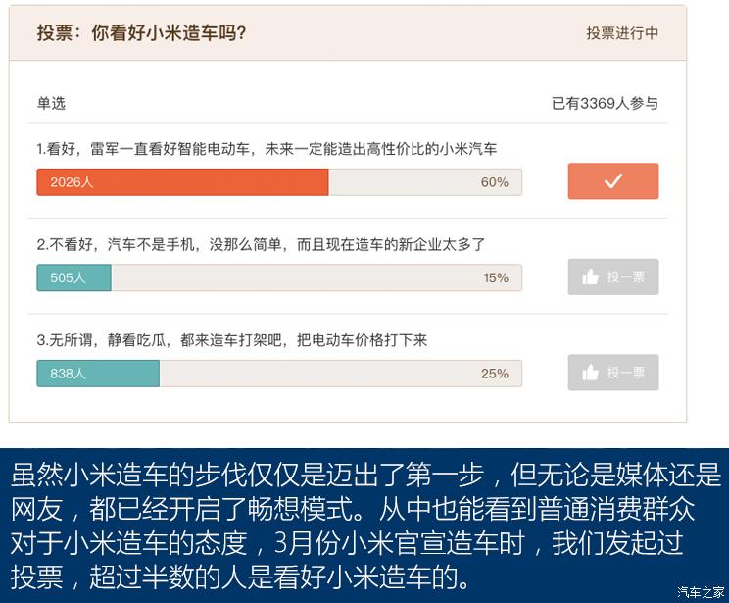This screenshot has width=729, height=603.
Task: Click the orange checkmark vote button
Action: [x=613, y=181]
